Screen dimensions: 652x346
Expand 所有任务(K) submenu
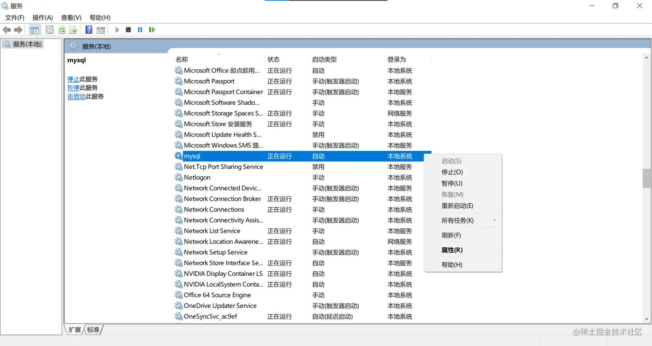pos(463,220)
